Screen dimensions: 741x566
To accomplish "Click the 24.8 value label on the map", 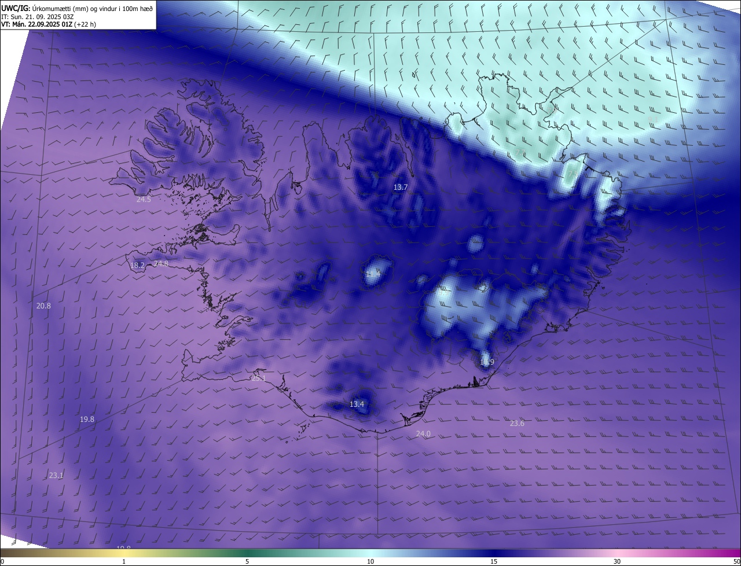I will 161,263.
